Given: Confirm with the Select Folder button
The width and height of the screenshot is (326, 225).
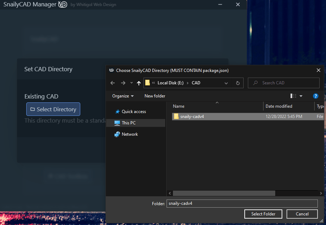Looking at the screenshot, I should click(263, 214).
